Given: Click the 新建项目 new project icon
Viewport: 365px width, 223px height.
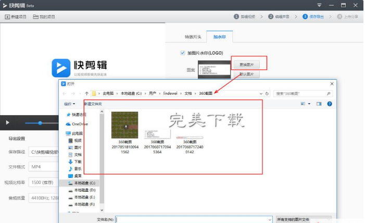Looking at the screenshot, I should click(7, 17).
